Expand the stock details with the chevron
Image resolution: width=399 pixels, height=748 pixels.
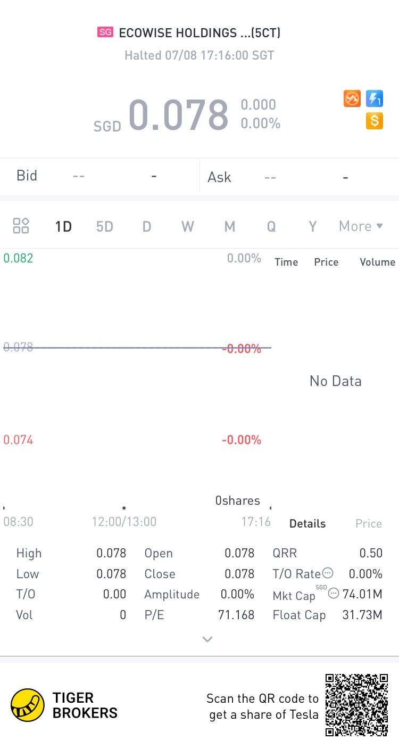tap(207, 639)
